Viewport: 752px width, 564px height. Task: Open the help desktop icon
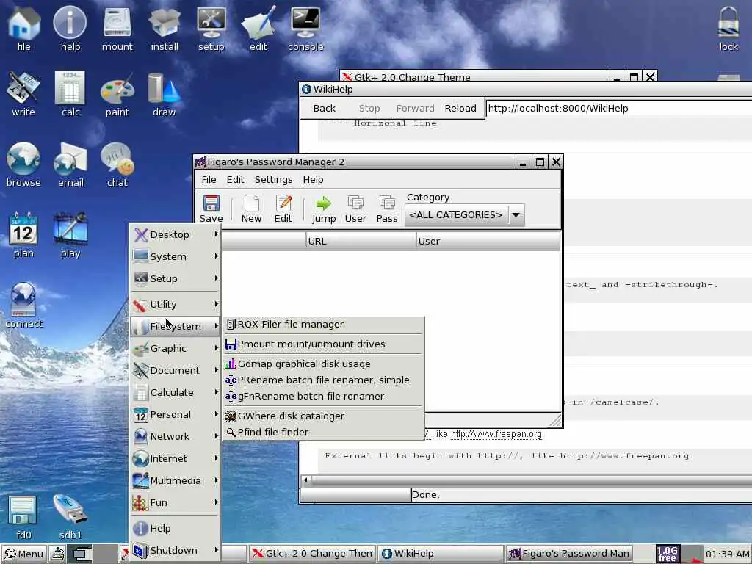click(x=70, y=29)
